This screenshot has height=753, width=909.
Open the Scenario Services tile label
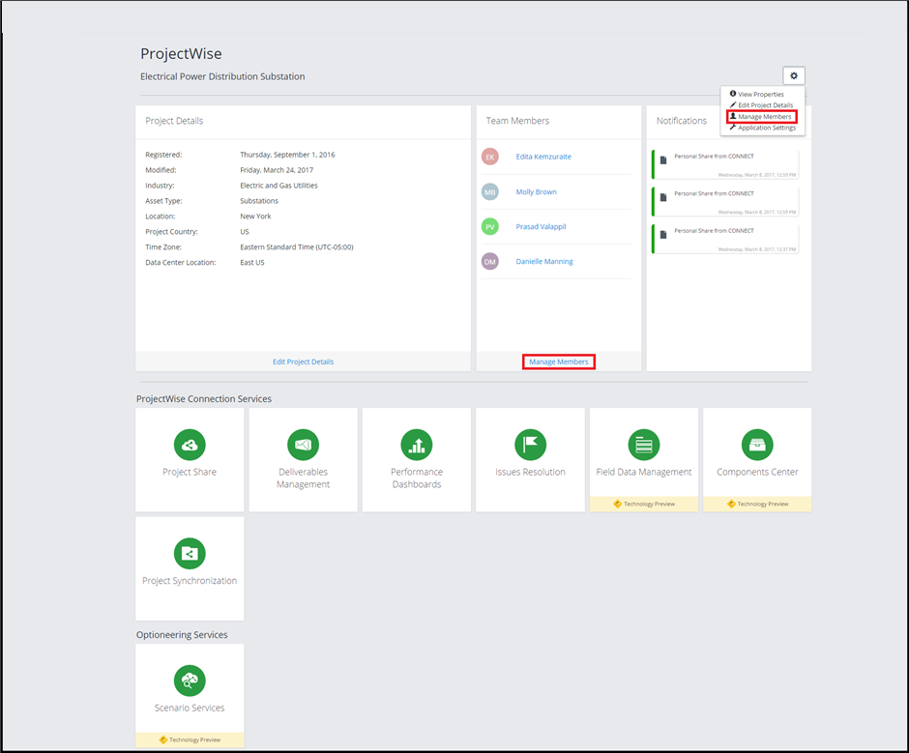coord(190,708)
